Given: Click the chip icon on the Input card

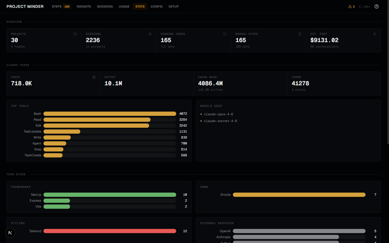Looking at the screenshot, I should coord(94,77).
